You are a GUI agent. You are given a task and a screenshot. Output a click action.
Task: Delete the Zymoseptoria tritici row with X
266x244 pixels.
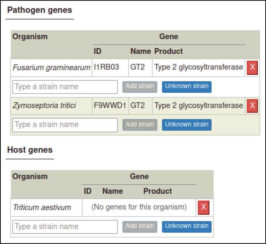[x=252, y=106]
